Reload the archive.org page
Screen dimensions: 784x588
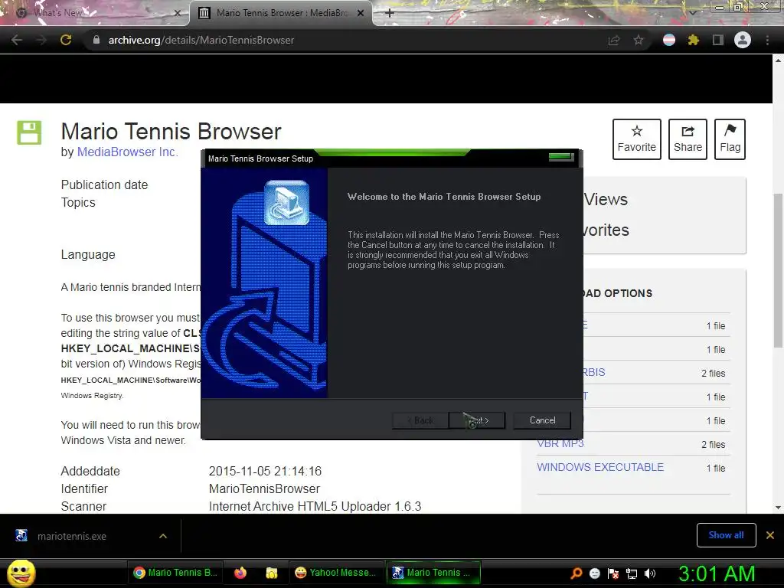coord(66,40)
